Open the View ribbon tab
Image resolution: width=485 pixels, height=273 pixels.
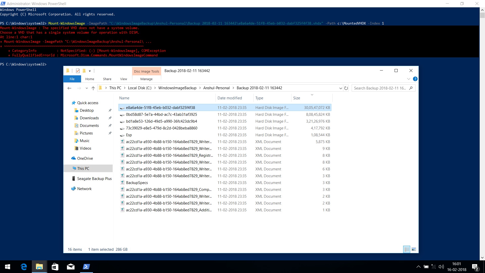[124, 79]
